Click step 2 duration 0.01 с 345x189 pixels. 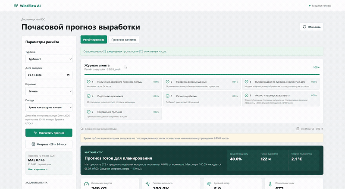(235, 82)
